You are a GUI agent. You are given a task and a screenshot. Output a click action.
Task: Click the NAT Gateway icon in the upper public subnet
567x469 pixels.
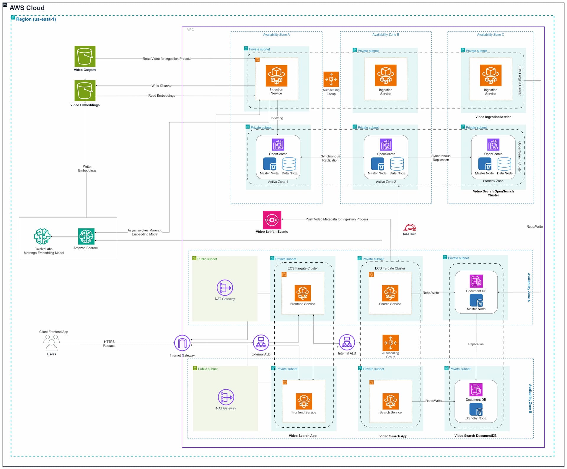[225, 288]
